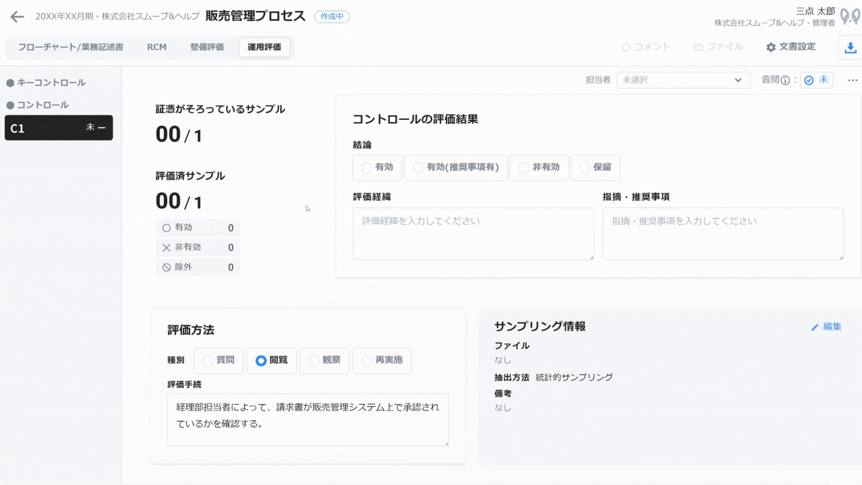Select the 非有効 conclusion radio button
This screenshot has height=485, width=862.
click(524, 168)
